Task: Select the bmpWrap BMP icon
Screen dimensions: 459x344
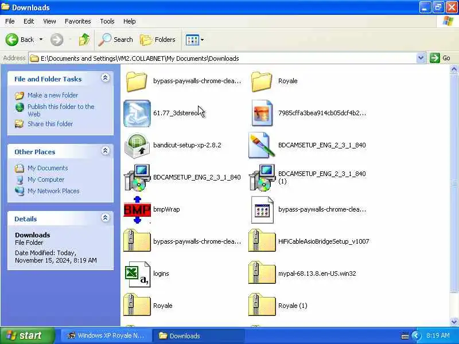Action: [x=137, y=210]
